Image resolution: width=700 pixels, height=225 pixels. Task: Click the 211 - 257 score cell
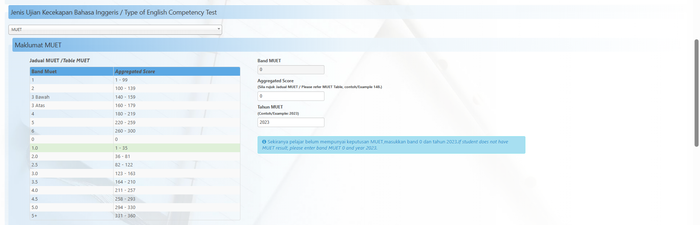pyautogui.click(x=125, y=190)
